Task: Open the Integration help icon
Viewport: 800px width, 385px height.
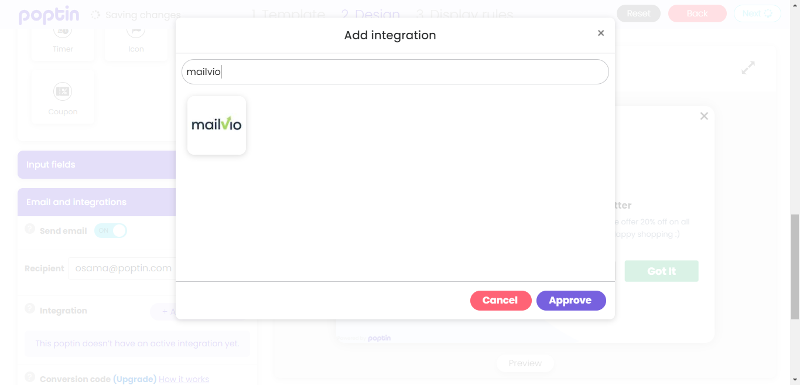Action: pyautogui.click(x=30, y=308)
